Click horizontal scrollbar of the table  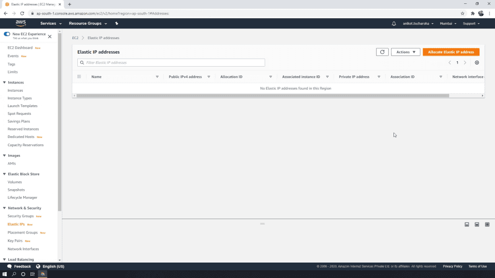[x=262, y=96]
